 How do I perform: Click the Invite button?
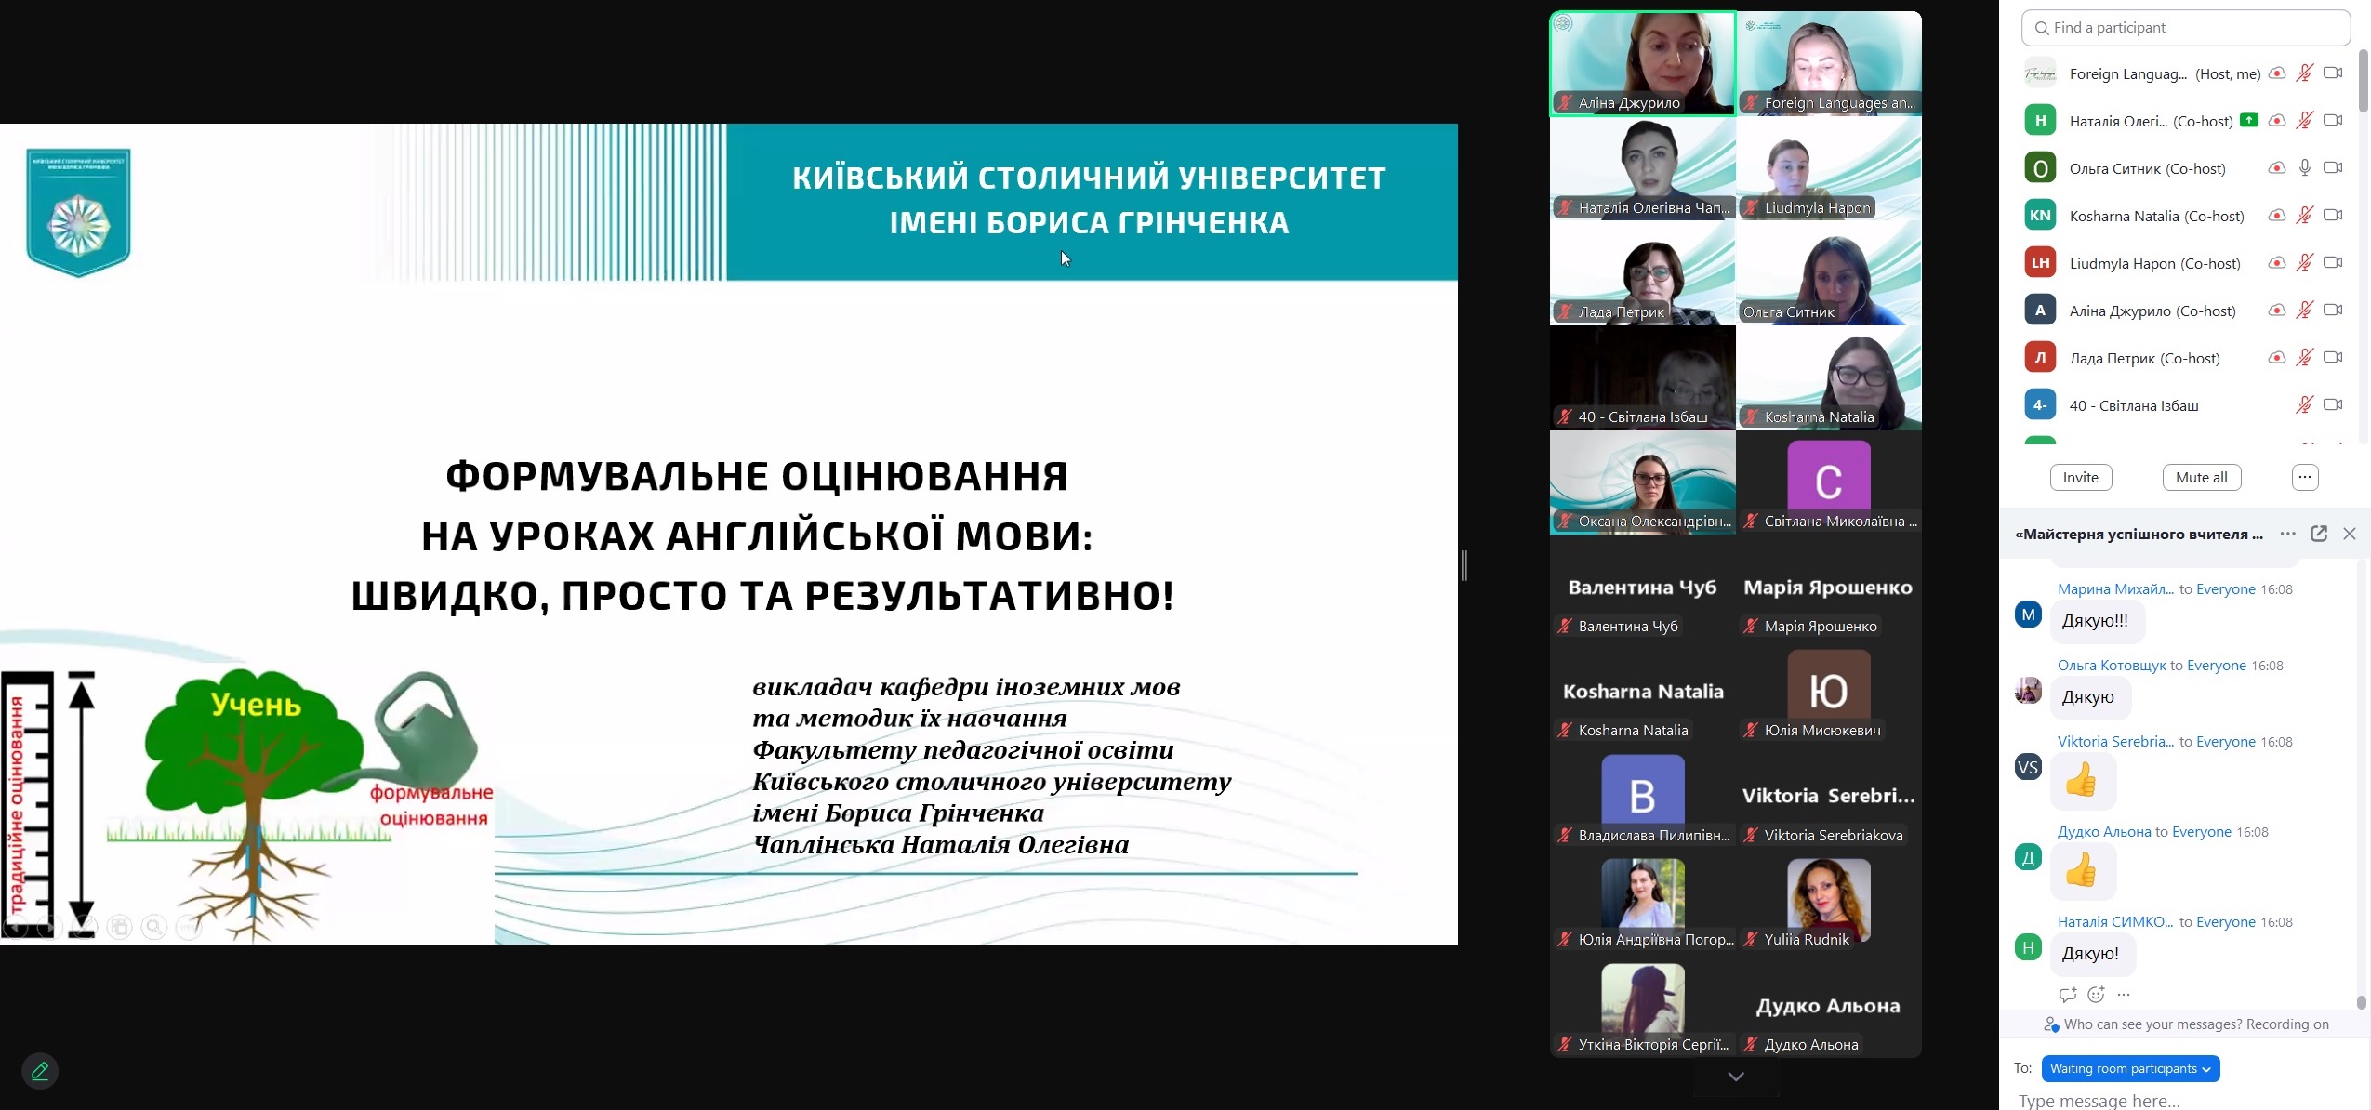(2080, 478)
